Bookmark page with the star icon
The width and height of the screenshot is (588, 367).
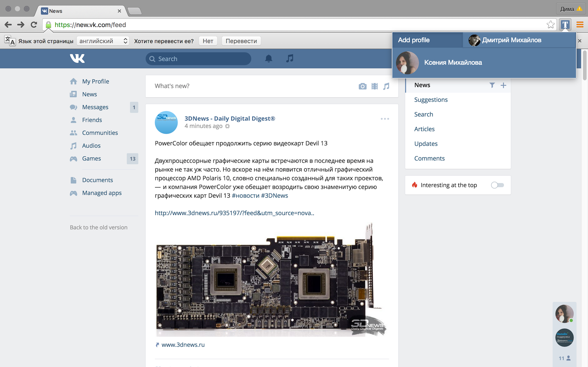[550, 25]
